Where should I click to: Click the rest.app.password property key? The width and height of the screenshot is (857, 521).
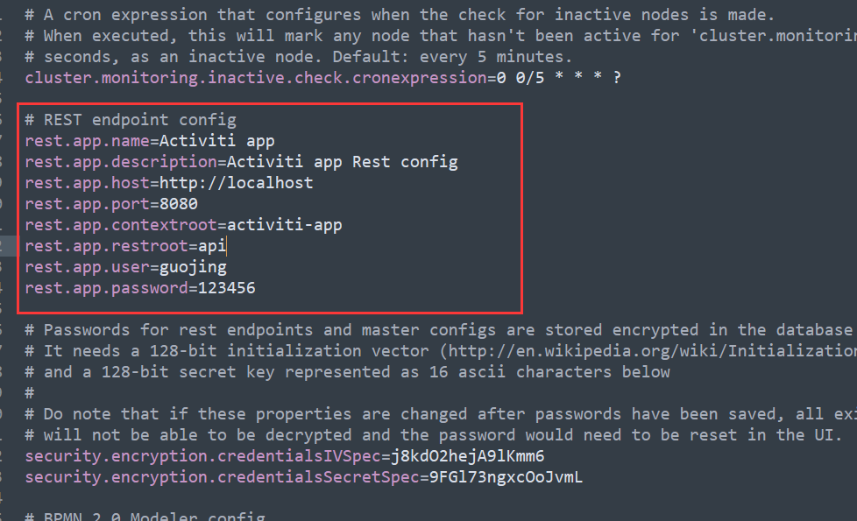106,288
